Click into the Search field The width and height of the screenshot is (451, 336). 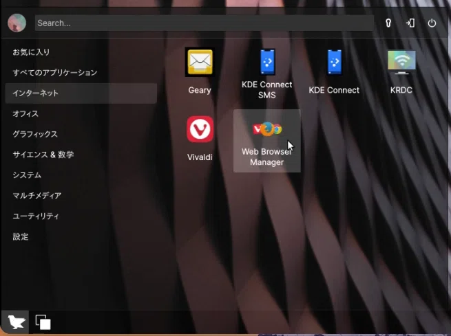(204, 23)
